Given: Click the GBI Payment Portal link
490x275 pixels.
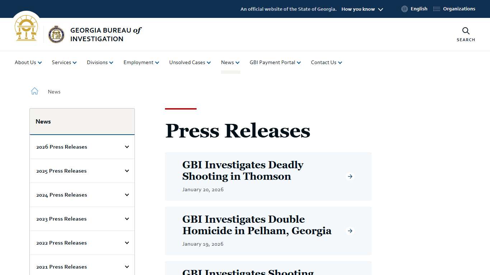Looking at the screenshot, I should 275,62.
